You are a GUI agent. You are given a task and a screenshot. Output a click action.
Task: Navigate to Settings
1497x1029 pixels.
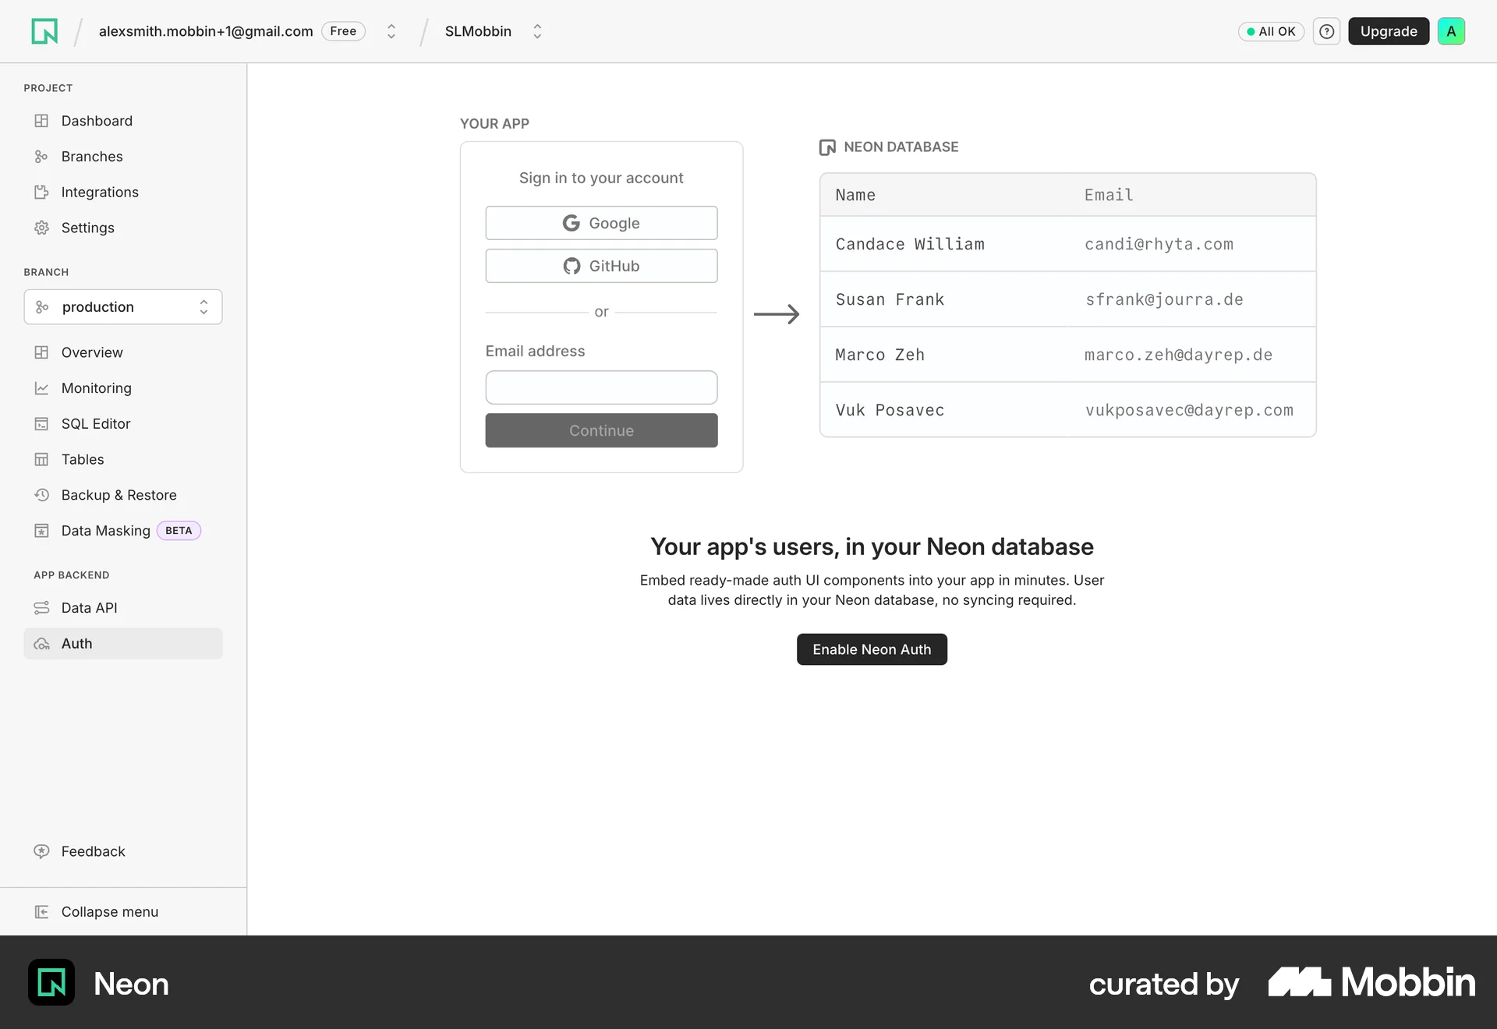point(123,228)
